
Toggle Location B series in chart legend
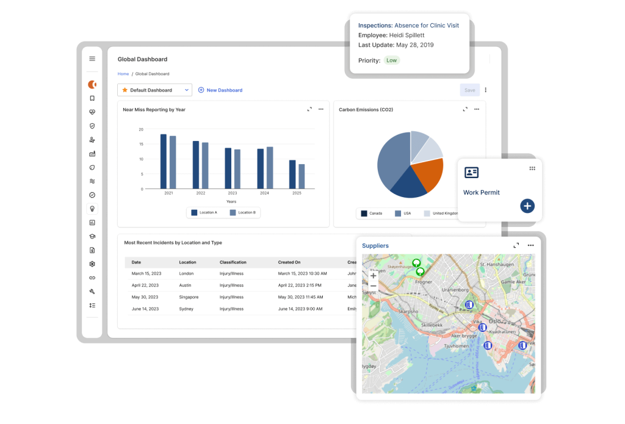(242, 212)
